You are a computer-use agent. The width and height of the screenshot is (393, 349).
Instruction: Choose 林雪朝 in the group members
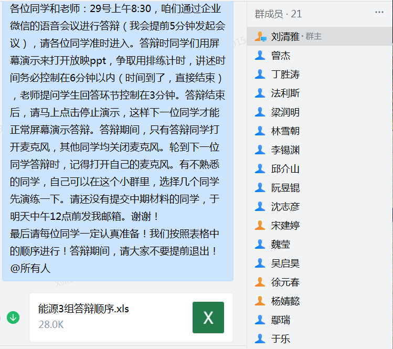(x=285, y=131)
